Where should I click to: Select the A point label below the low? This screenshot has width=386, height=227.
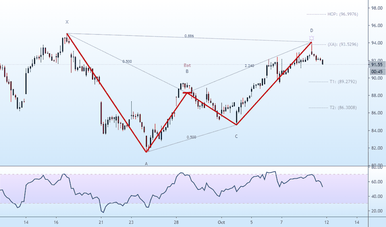pyautogui.click(x=146, y=164)
